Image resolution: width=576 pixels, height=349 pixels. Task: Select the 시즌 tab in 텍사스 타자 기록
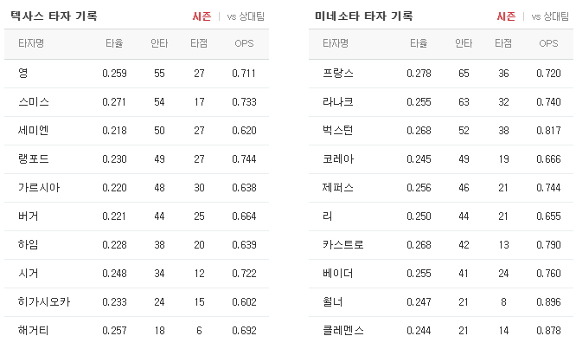coord(202,16)
